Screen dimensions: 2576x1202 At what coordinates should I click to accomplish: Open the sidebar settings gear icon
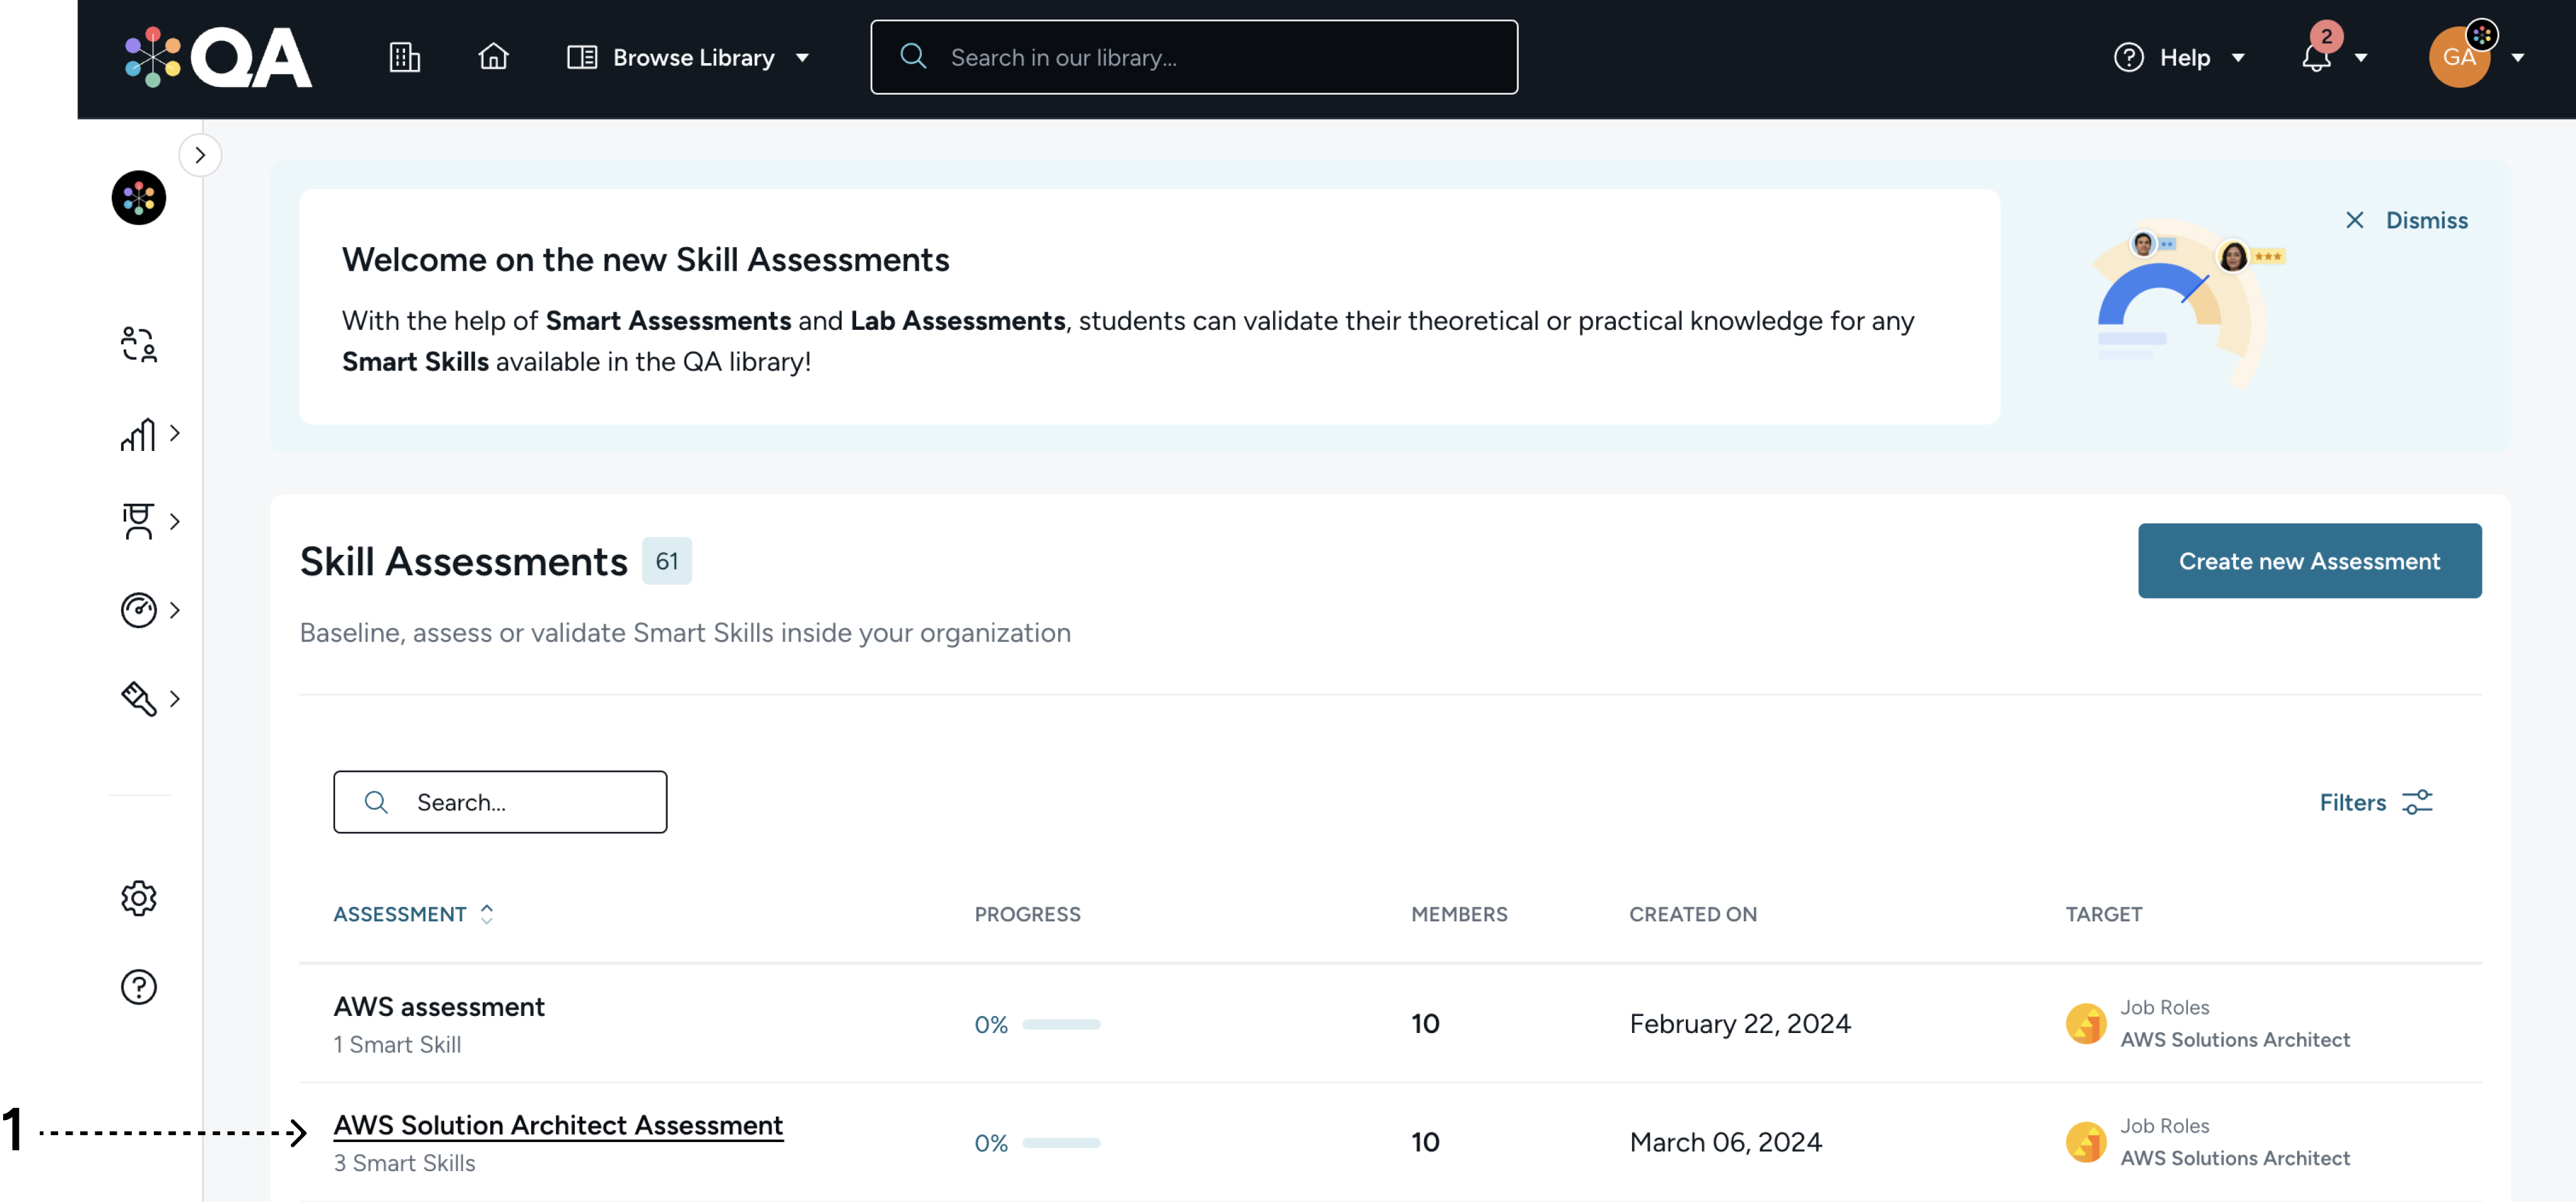138,898
